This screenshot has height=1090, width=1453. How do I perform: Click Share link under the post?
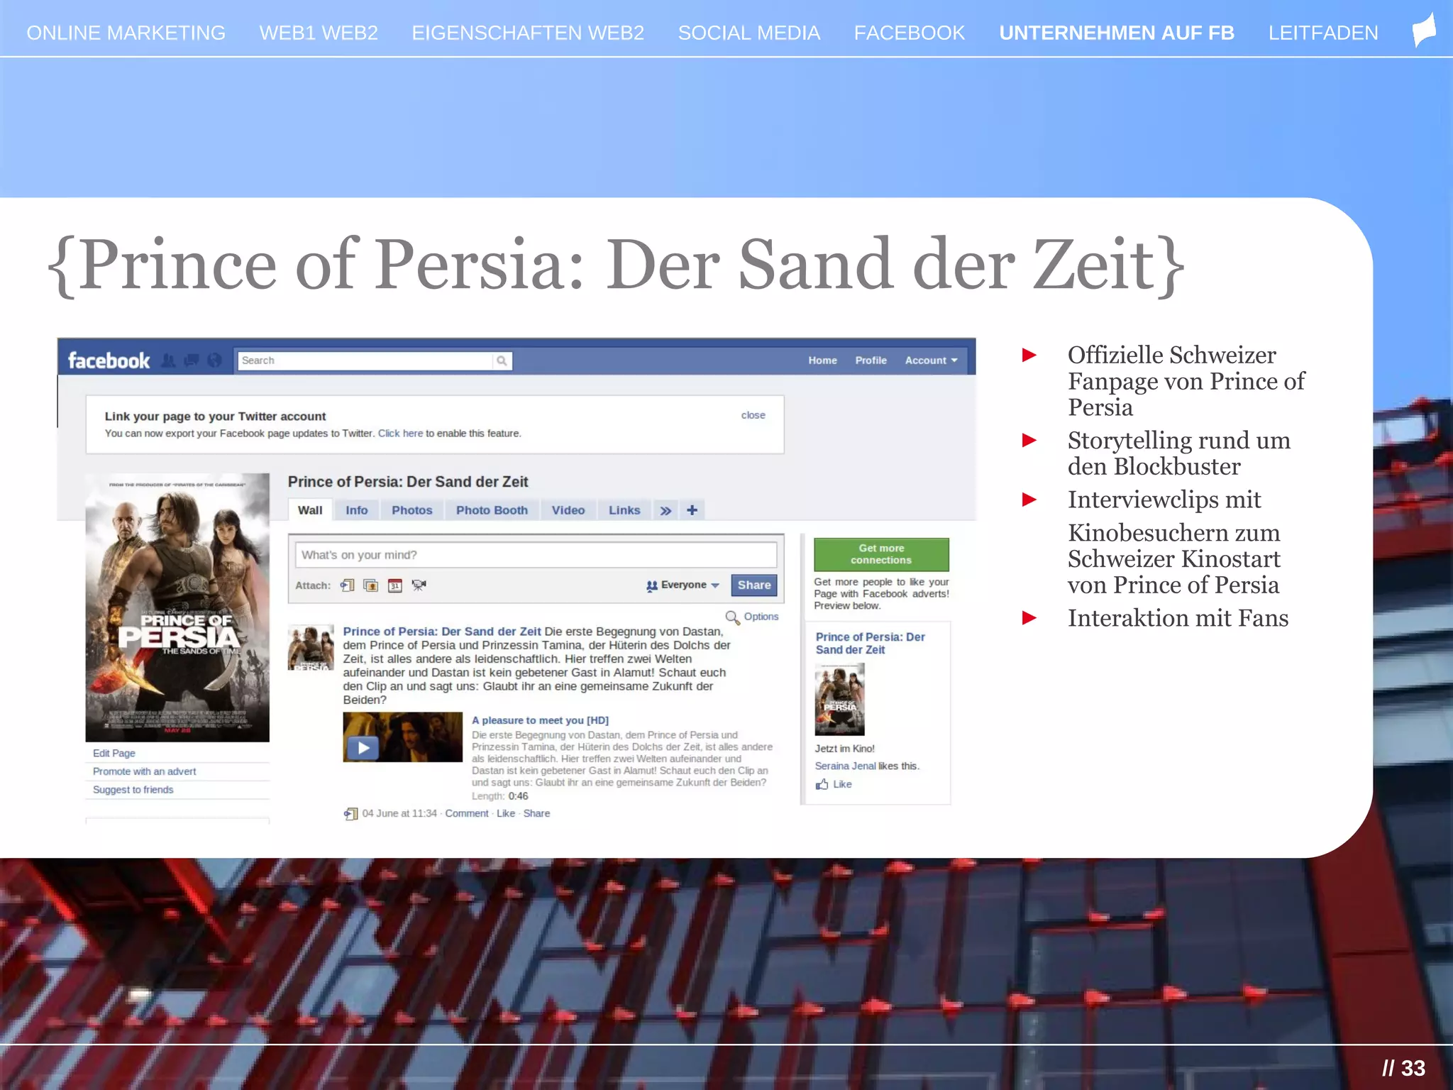click(536, 813)
